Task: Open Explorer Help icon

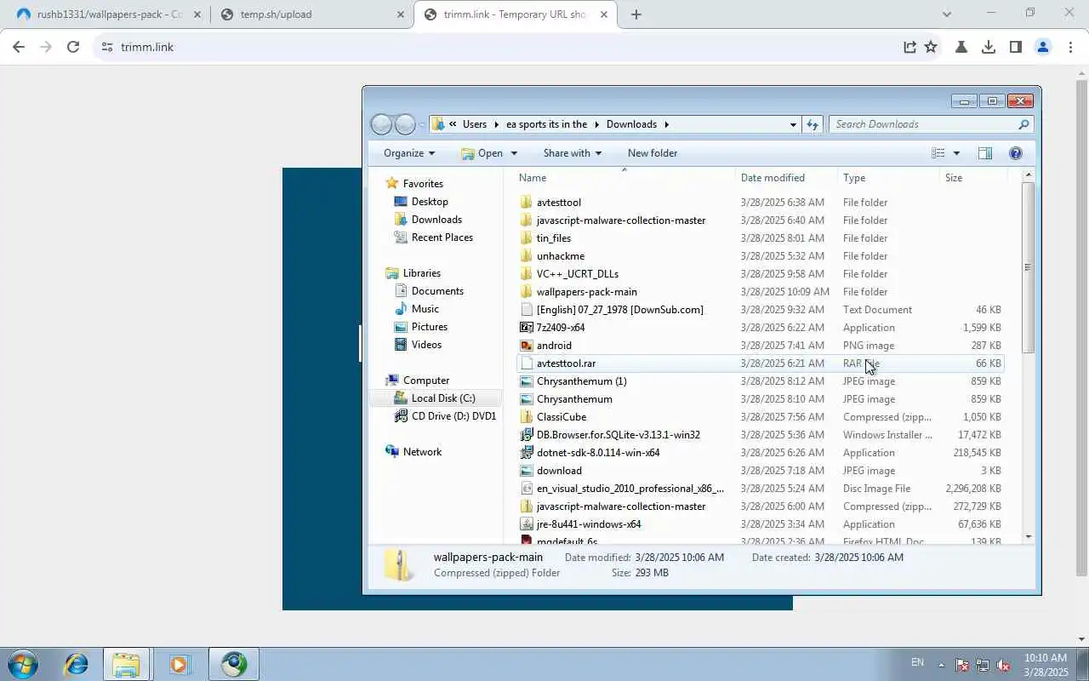Action: pos(1015,153)
